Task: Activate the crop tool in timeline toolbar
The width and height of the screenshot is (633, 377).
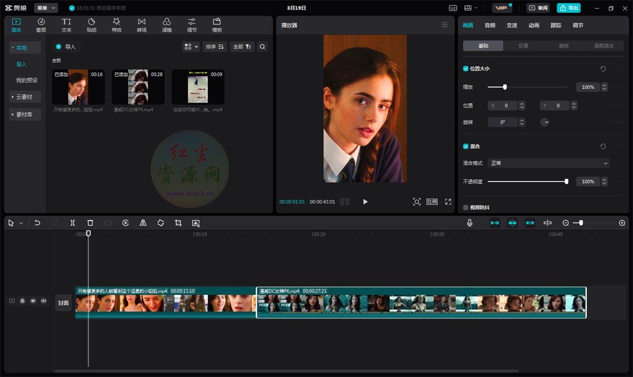Action: tap(178, 223)
